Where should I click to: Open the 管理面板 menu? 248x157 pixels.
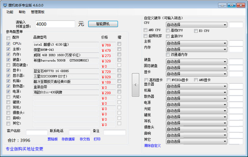(x=38, y=12)
